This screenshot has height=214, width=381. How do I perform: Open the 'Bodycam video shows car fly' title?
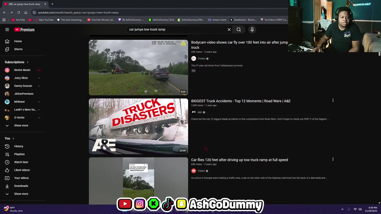(239, 45)
